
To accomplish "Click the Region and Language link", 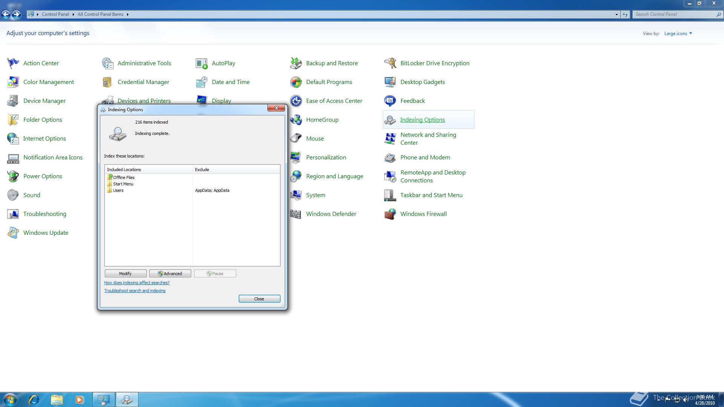I will click(334, 176).
